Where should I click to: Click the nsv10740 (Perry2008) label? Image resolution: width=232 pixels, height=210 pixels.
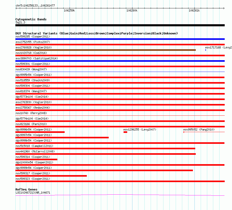(31, 113)
